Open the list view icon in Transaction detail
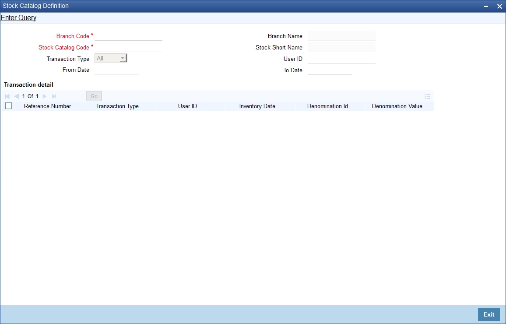The image size is (506, 324). coord(427,96)
